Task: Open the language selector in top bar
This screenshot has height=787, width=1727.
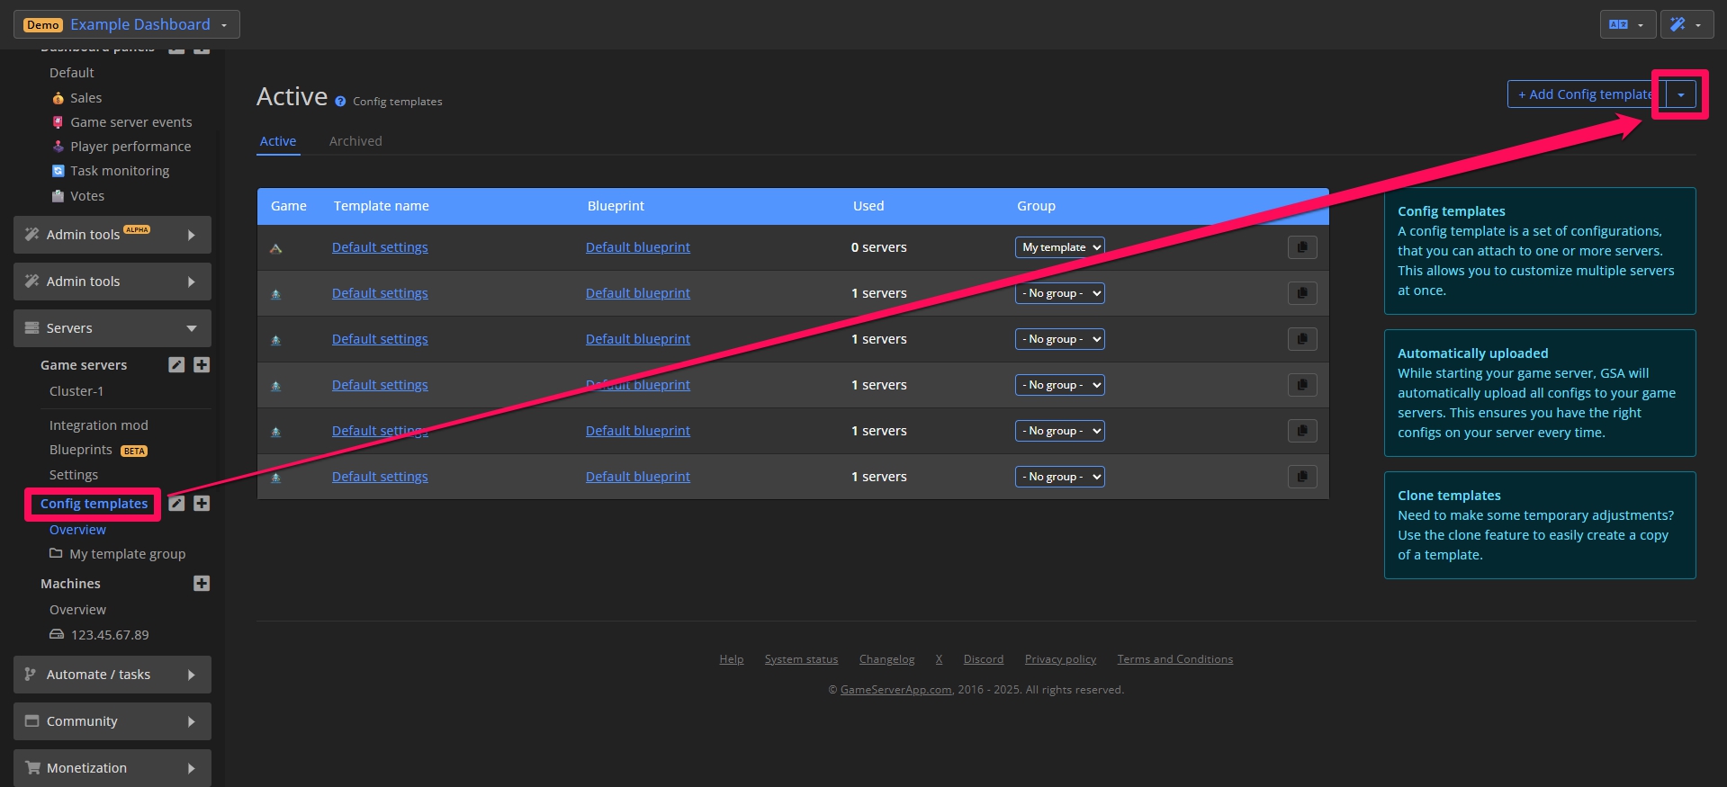Action: pyautogui.click(x=1627, y=24)
